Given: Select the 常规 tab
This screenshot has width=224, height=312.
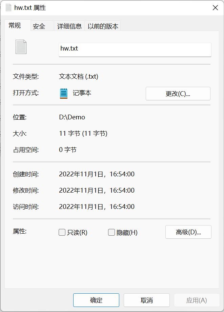Looking at the screenshot, I should 15,25.
